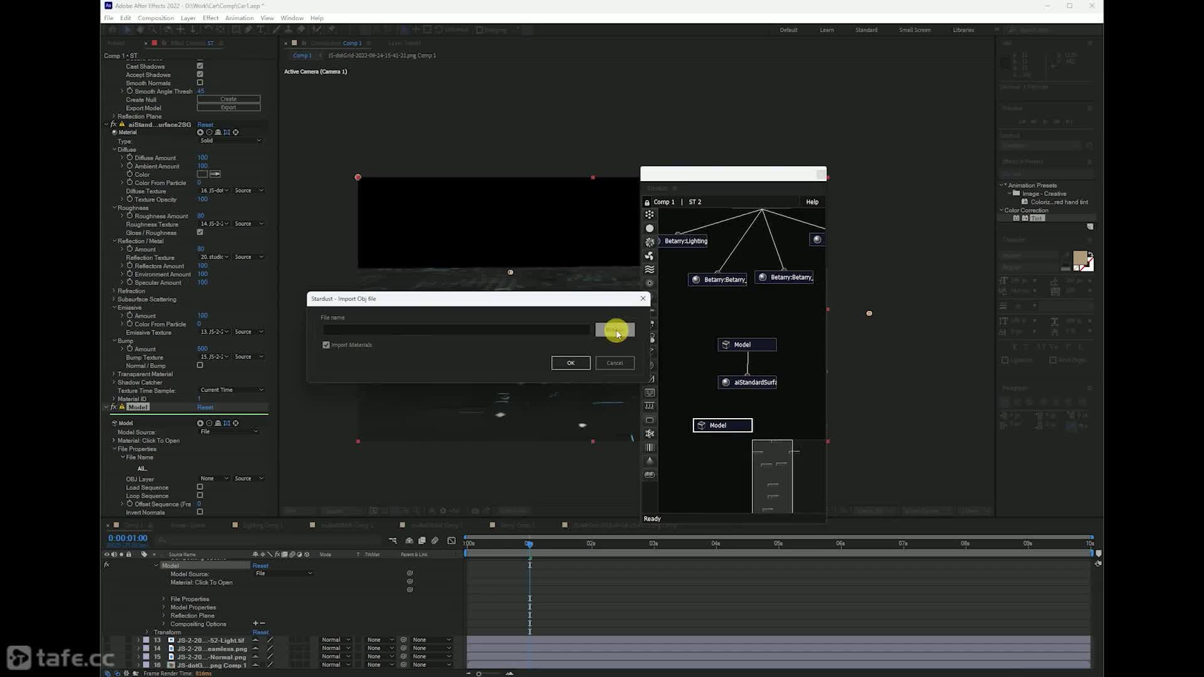Uncheck Import Materials checkbox

[326, 345]
